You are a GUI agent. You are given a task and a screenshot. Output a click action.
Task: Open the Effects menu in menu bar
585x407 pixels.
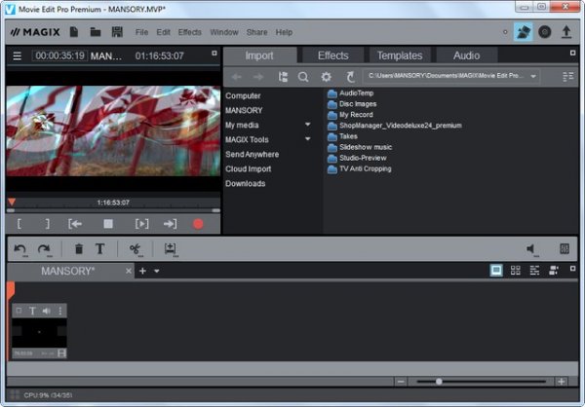coord(189,32)
